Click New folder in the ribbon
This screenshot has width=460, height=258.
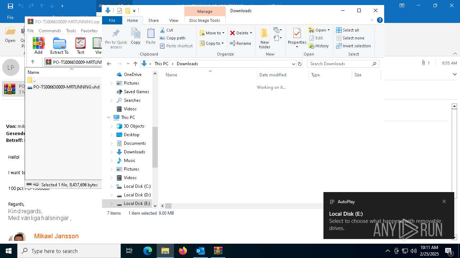(x=264, y=39)
